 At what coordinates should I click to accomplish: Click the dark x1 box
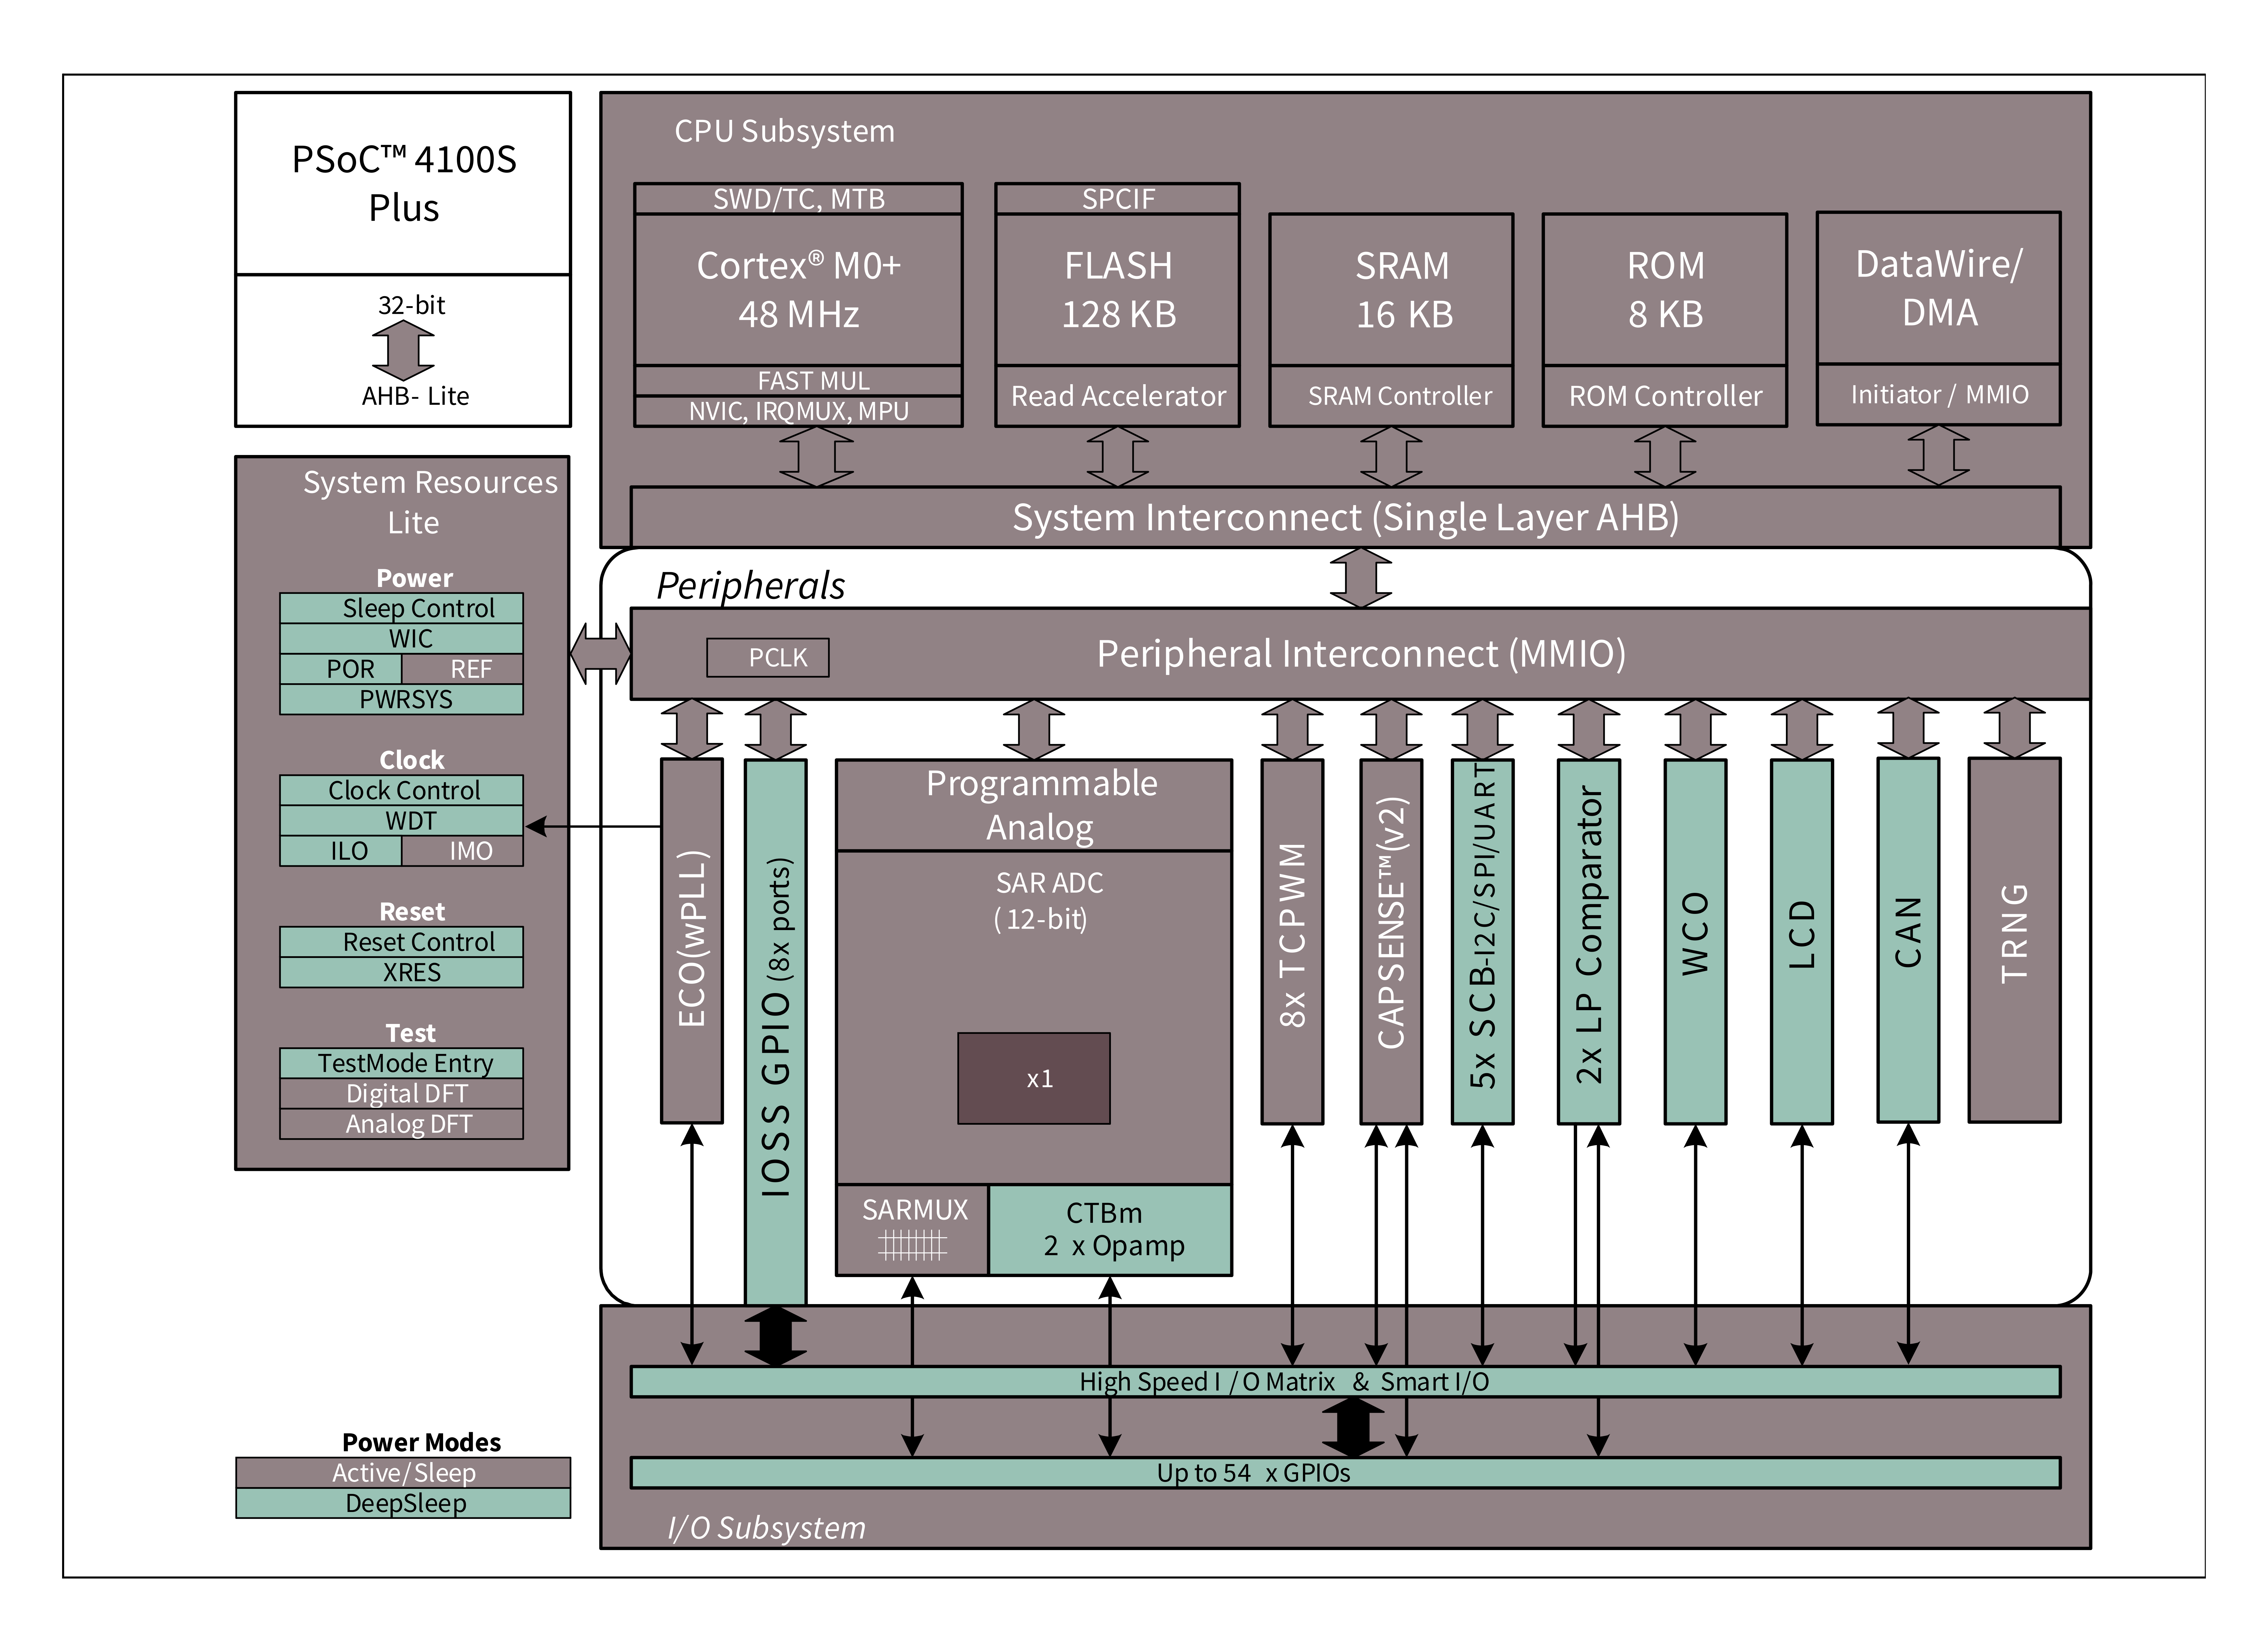tap(1034, 1078)
